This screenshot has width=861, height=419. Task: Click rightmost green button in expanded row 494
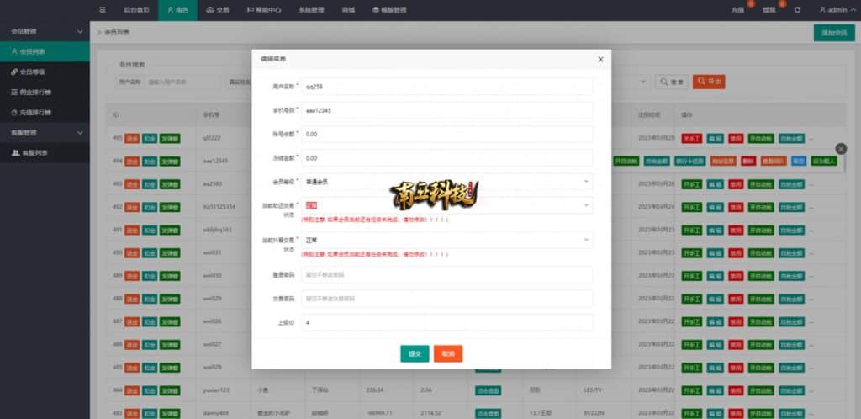click(824, 161)
